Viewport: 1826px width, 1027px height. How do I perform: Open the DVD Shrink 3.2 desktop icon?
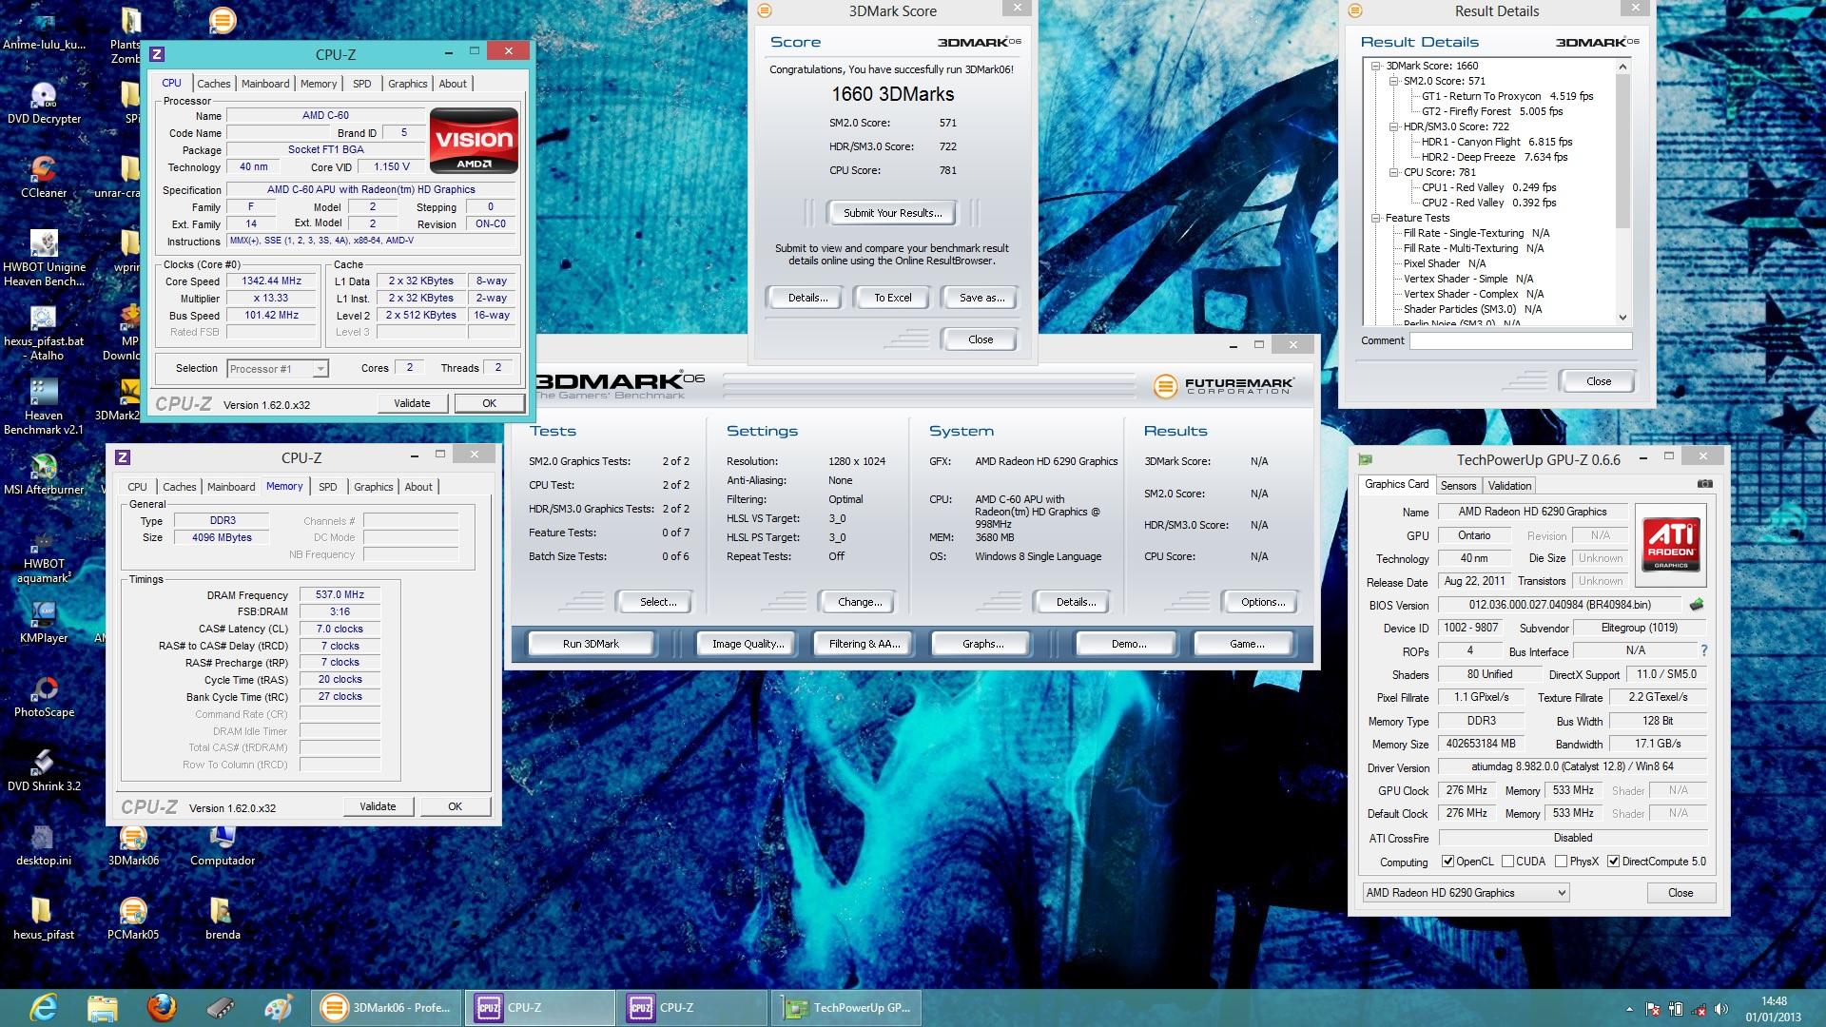pos(44,772)
